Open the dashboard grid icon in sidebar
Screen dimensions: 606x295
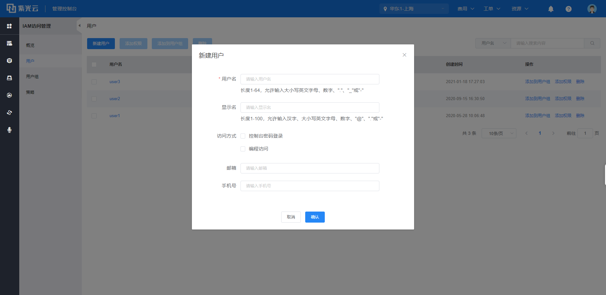pos(9,26)
